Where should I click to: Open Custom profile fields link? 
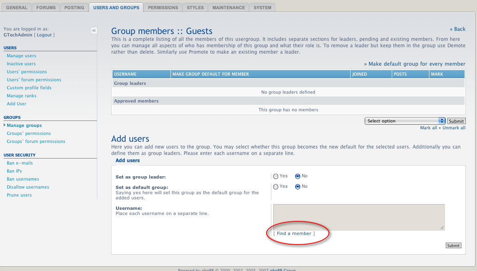(29, 88)
